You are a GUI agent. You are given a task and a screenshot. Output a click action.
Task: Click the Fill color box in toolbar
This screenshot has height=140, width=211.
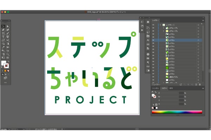tap(4, 63)
